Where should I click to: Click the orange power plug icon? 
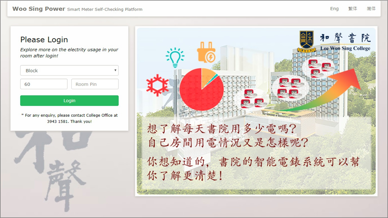pos(207,52)
